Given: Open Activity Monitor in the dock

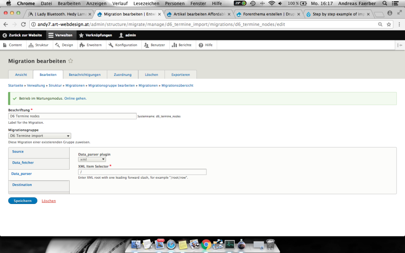Looking at the screenshot, I should [x=230, y=245].
